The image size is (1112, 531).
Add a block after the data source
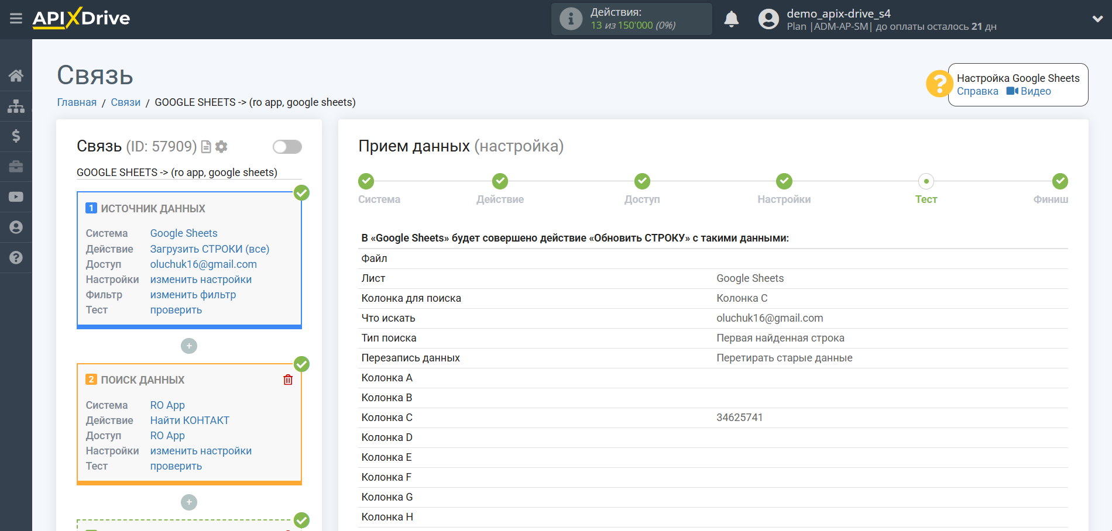[188, 346]
